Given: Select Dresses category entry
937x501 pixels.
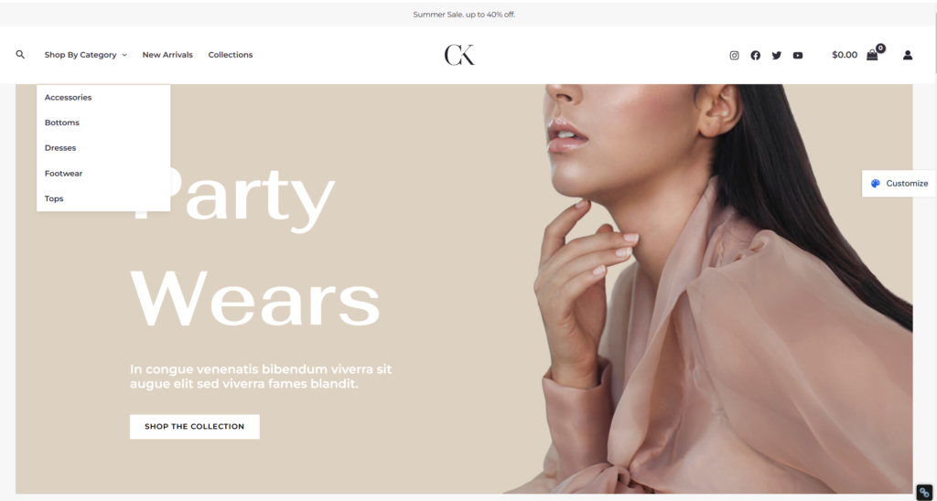Looking at the screenshot, I should (60, 147).
